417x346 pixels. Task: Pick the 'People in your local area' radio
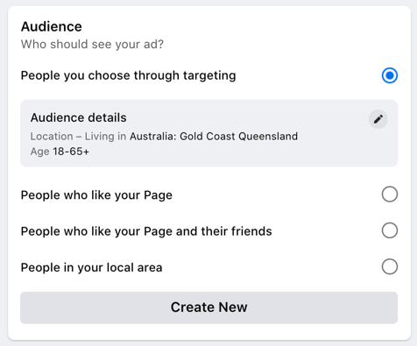(390, 266)
